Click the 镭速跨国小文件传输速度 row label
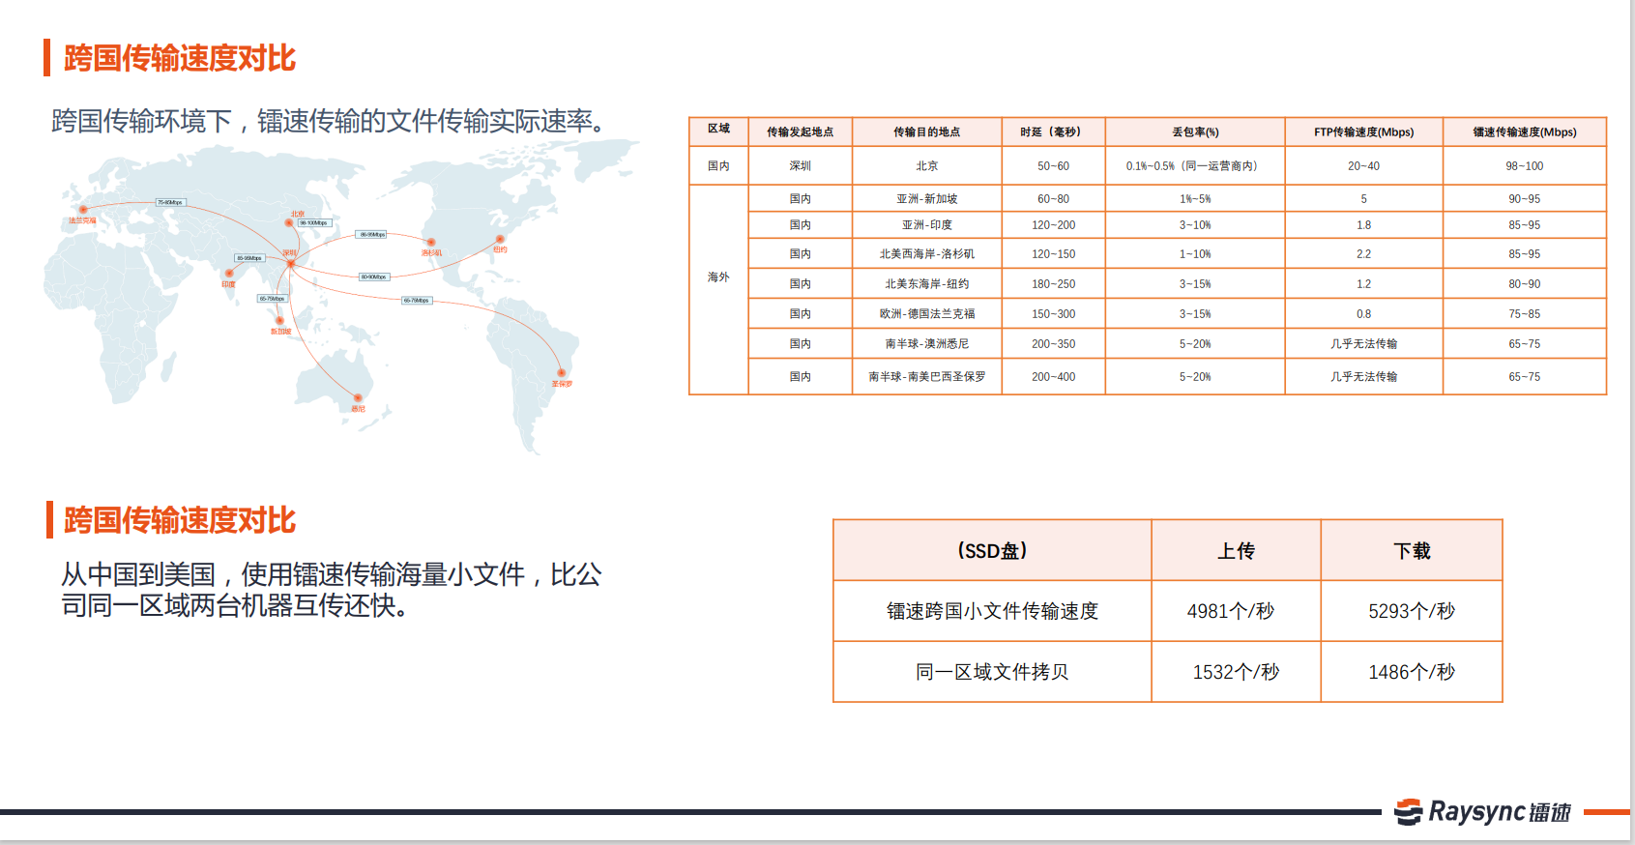This screenshot has width=1635, height=845. (x=992, y=611)
